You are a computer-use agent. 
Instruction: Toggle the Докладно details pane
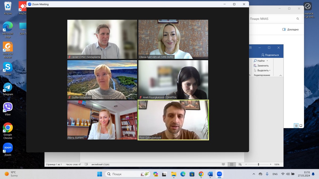click(291, 29)
